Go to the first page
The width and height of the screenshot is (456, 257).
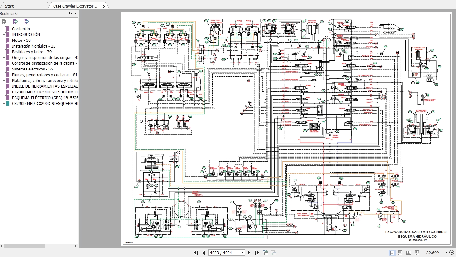[x=196, y=253]
